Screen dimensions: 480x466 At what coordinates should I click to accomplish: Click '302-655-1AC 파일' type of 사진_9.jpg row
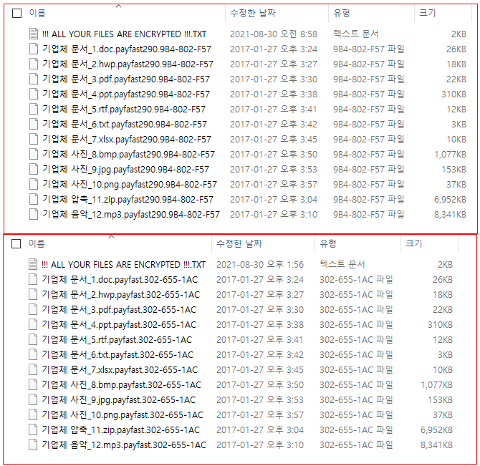(356, 399)
